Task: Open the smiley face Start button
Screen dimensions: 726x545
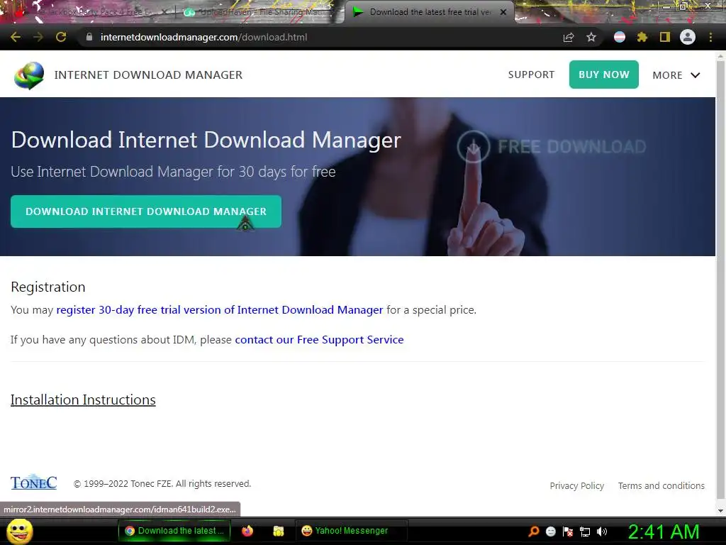Action: 19,532
